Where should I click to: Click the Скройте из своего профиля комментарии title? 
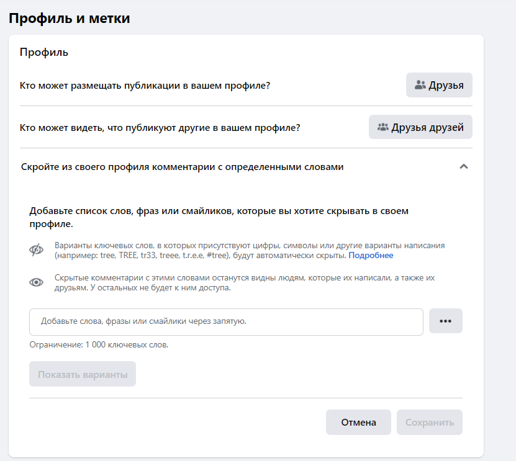pos(182,167)
